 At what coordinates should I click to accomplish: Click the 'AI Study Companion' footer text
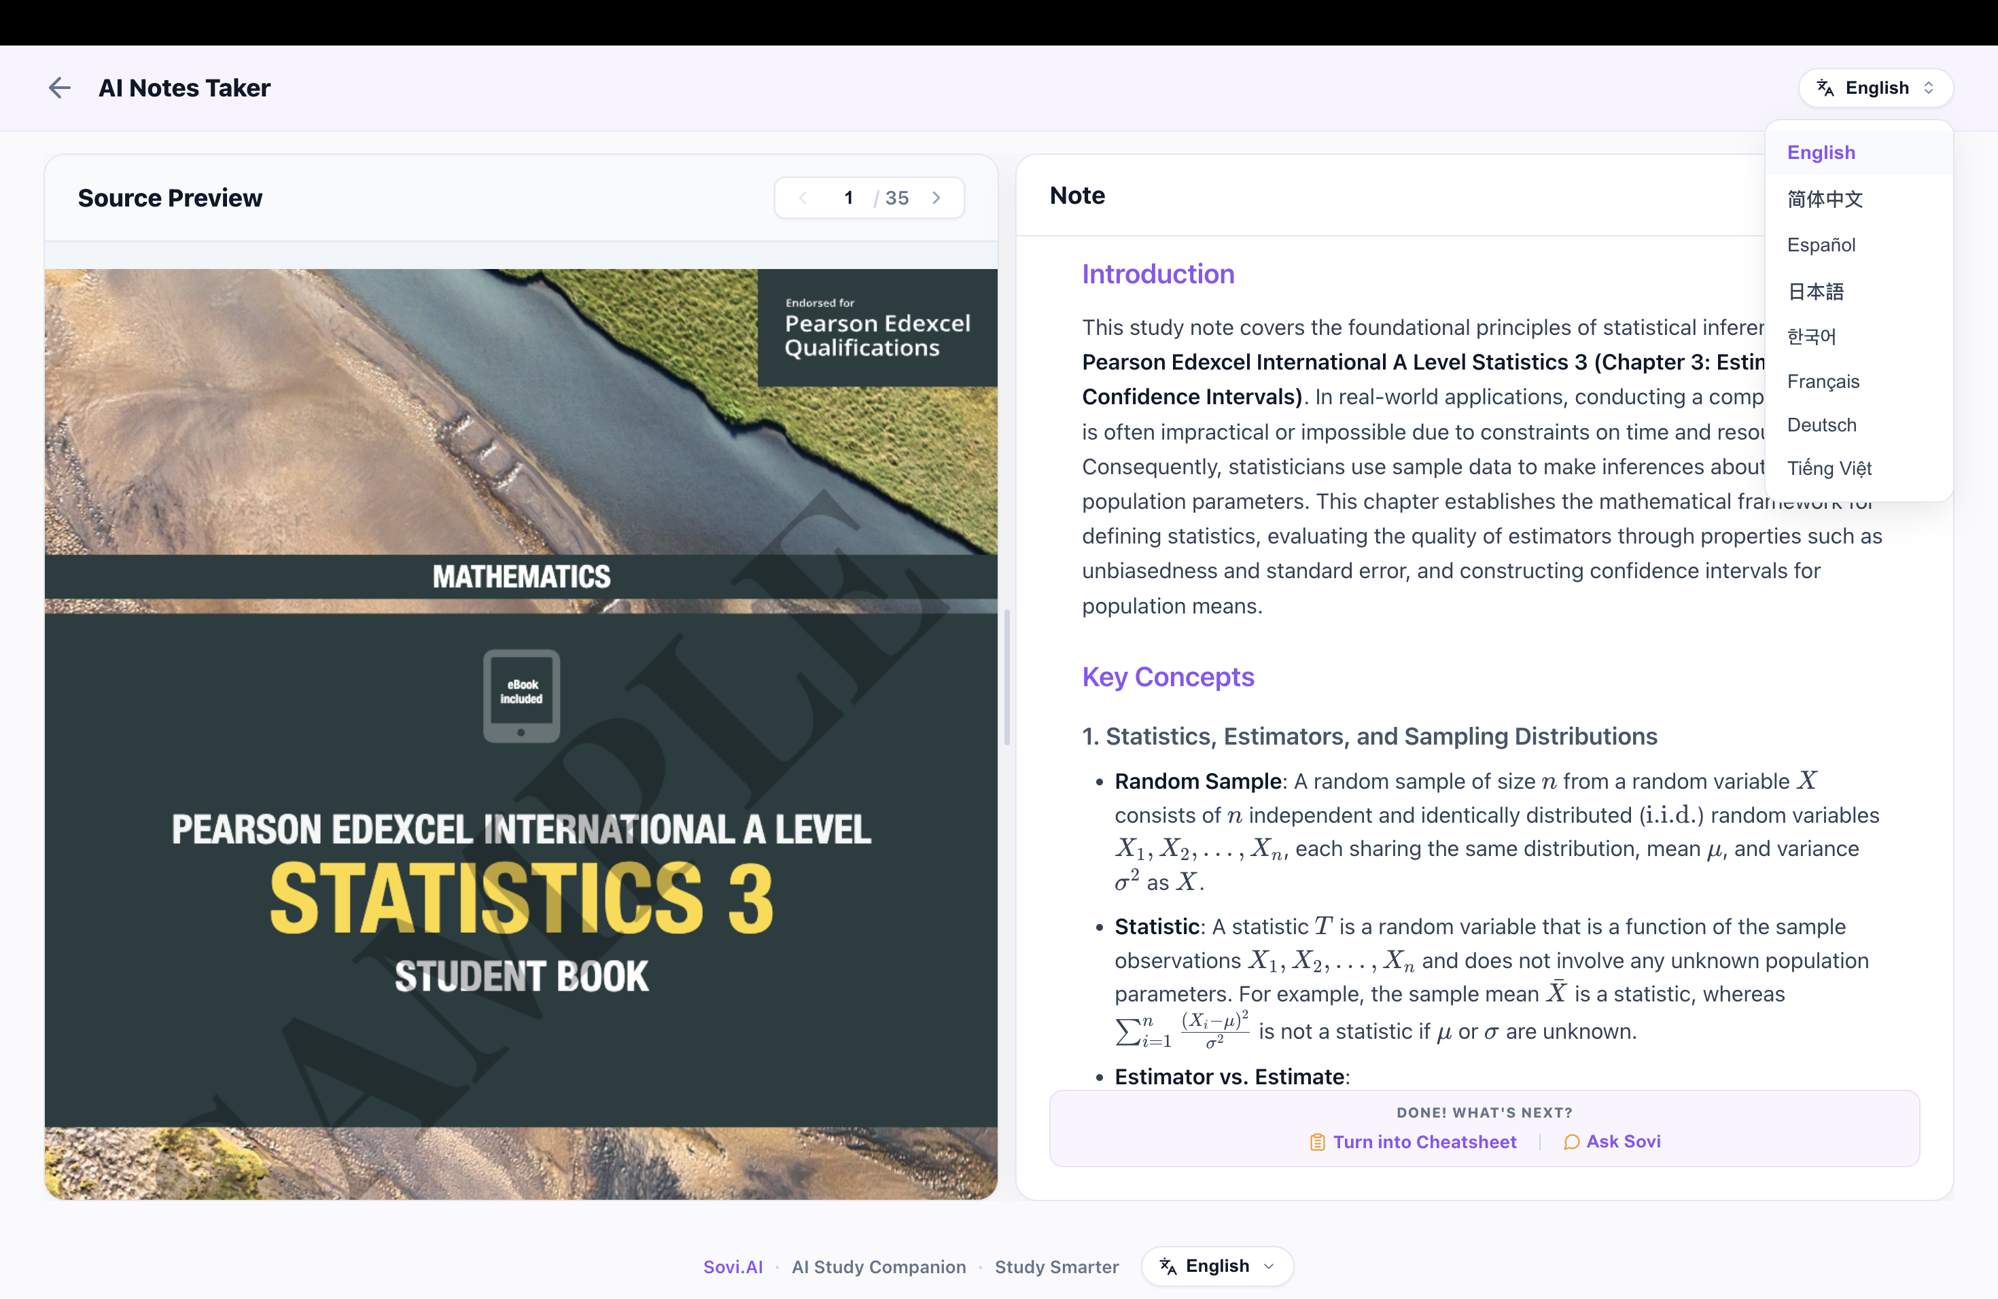[878, 1266]
